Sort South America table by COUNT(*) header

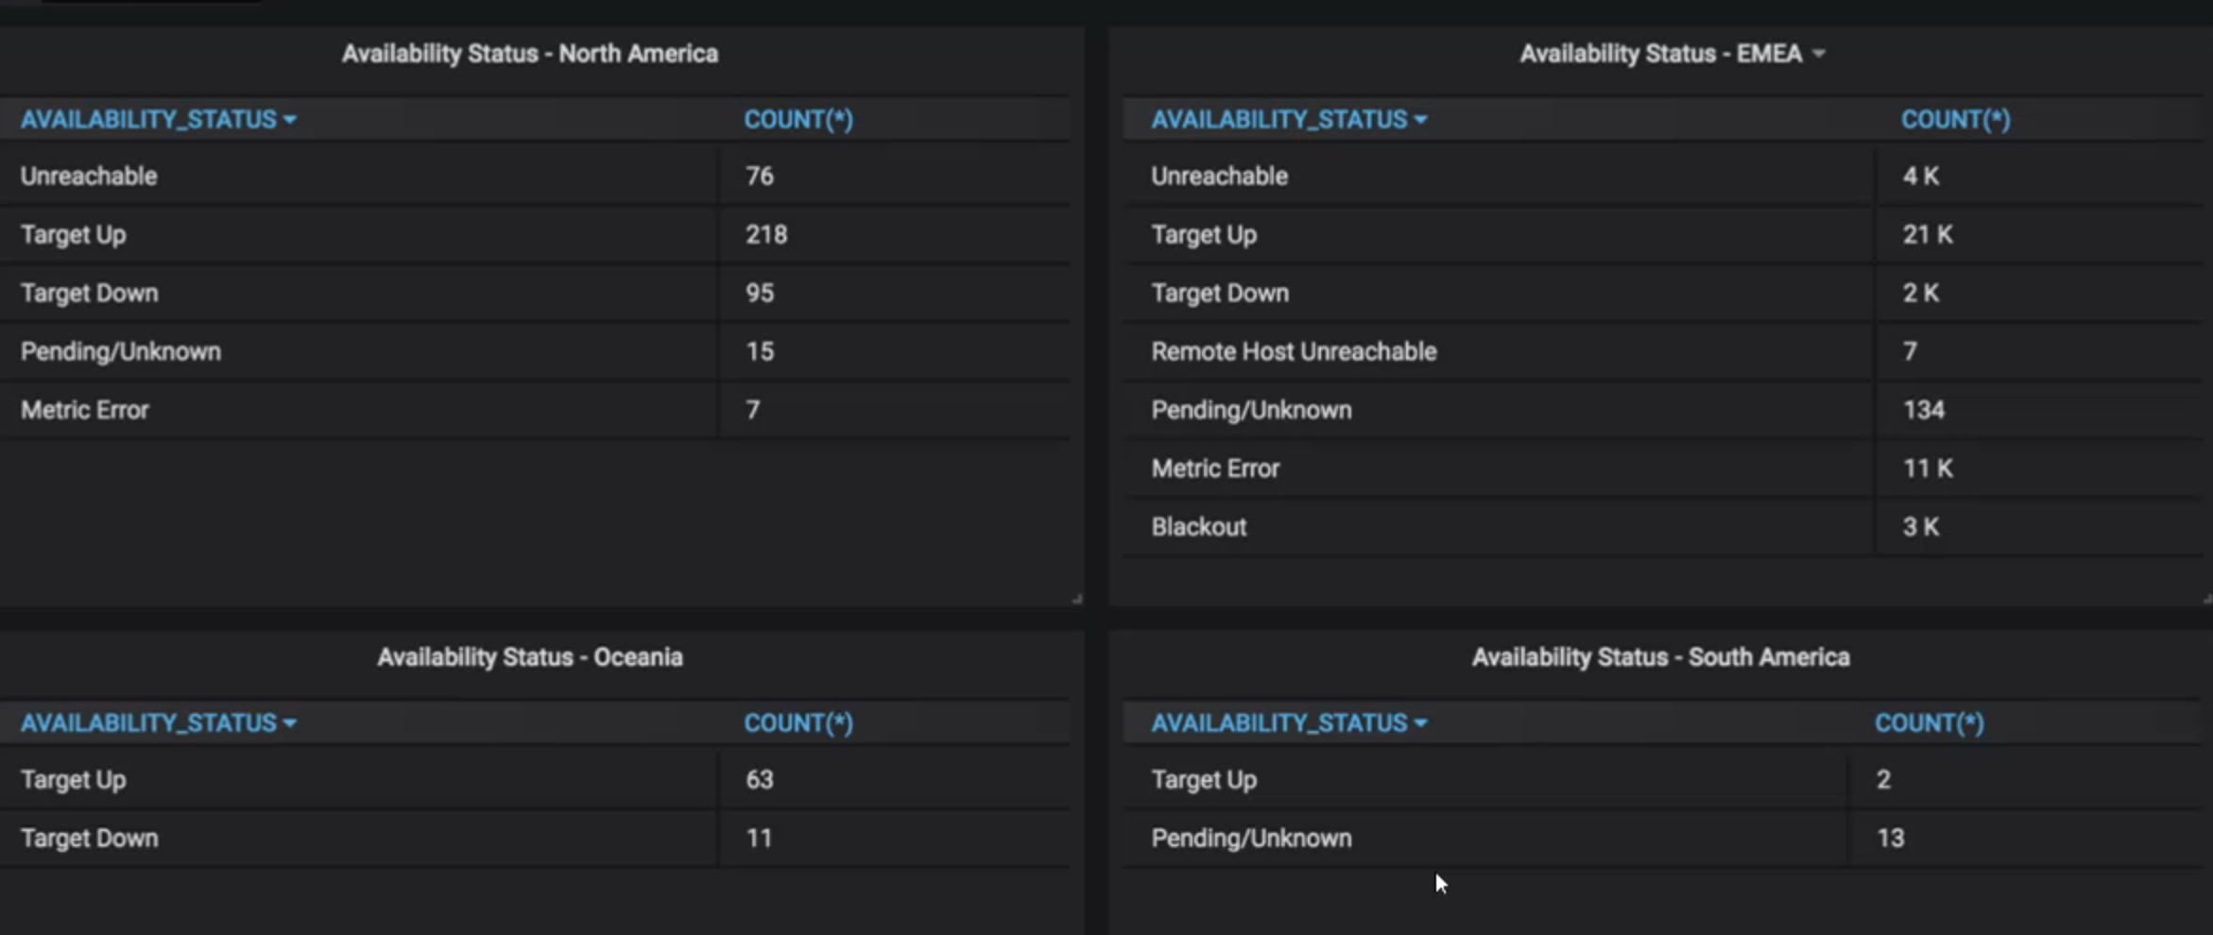coord(1929,723)
